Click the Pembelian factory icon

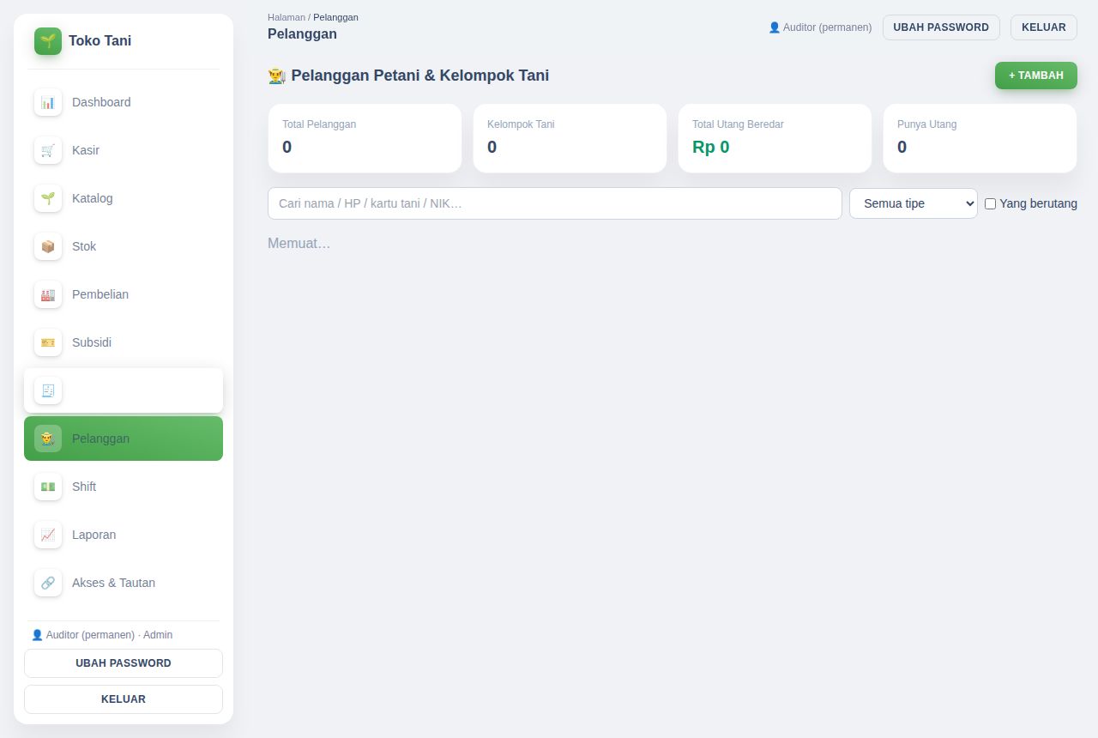48,294
